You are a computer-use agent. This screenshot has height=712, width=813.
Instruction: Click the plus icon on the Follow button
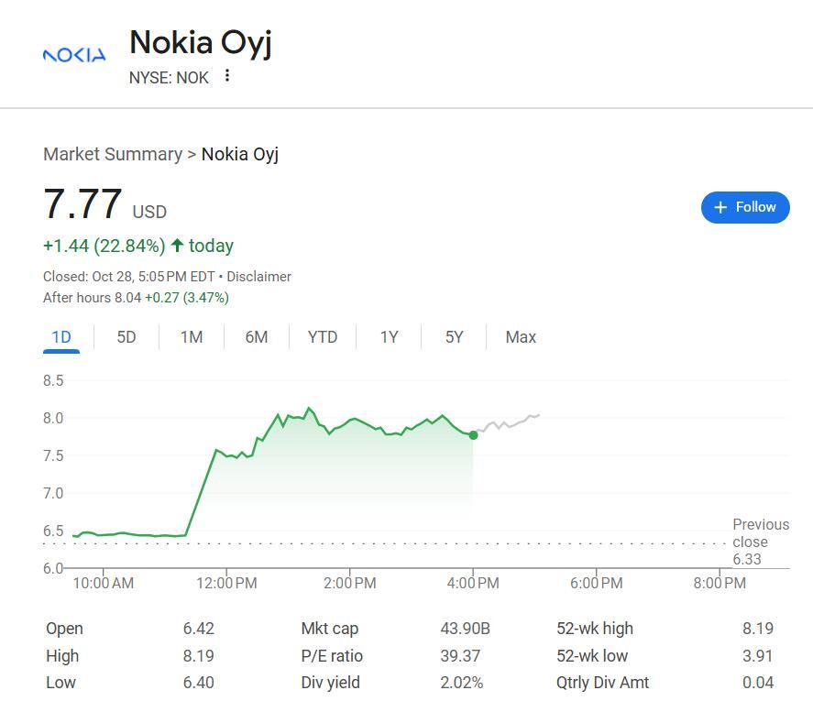click(720, 207)
